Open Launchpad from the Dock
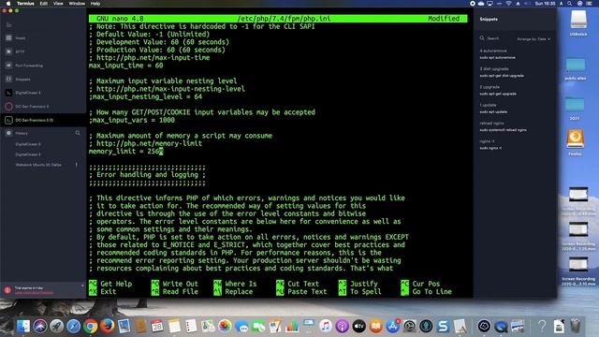The image size is (599, 337). point(56,326)
